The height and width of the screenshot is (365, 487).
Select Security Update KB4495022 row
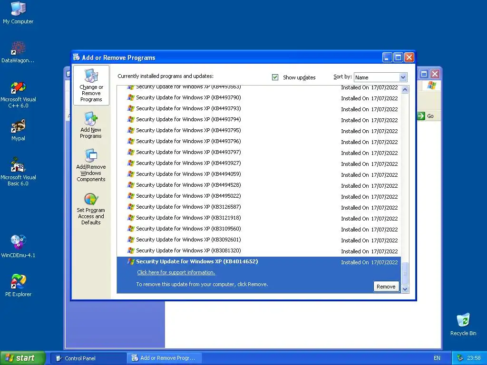(x=259, y=196)
